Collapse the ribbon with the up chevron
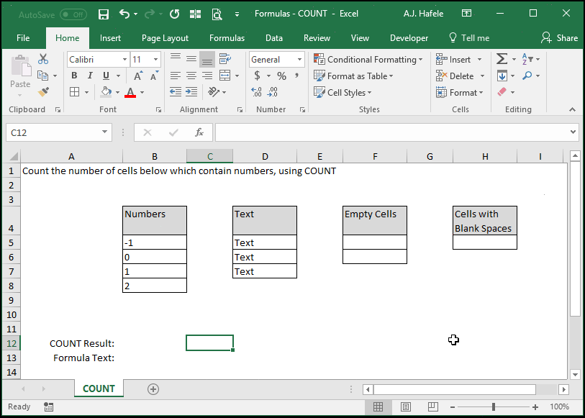Viewport: 585px width, 418px height. click(572, 109)
